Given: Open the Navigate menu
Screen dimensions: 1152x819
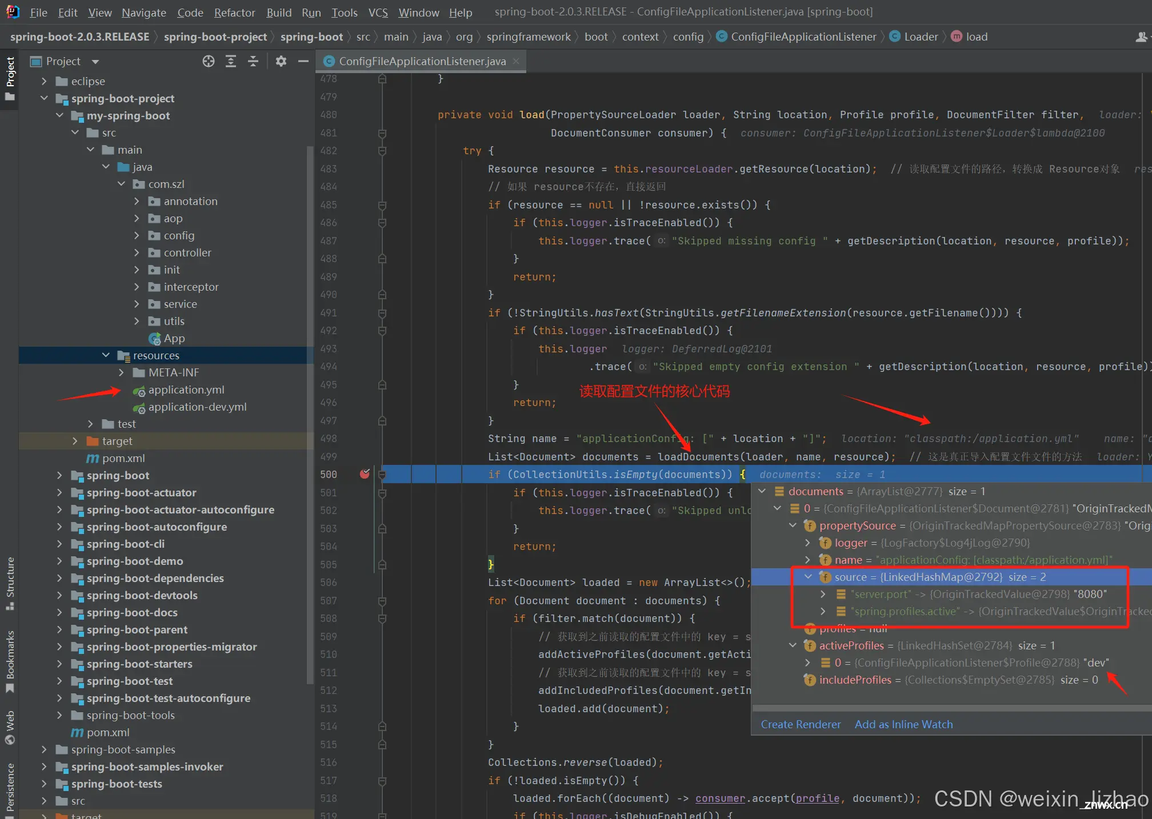Looking at the screenshot, I should click(x=144, y=12).
